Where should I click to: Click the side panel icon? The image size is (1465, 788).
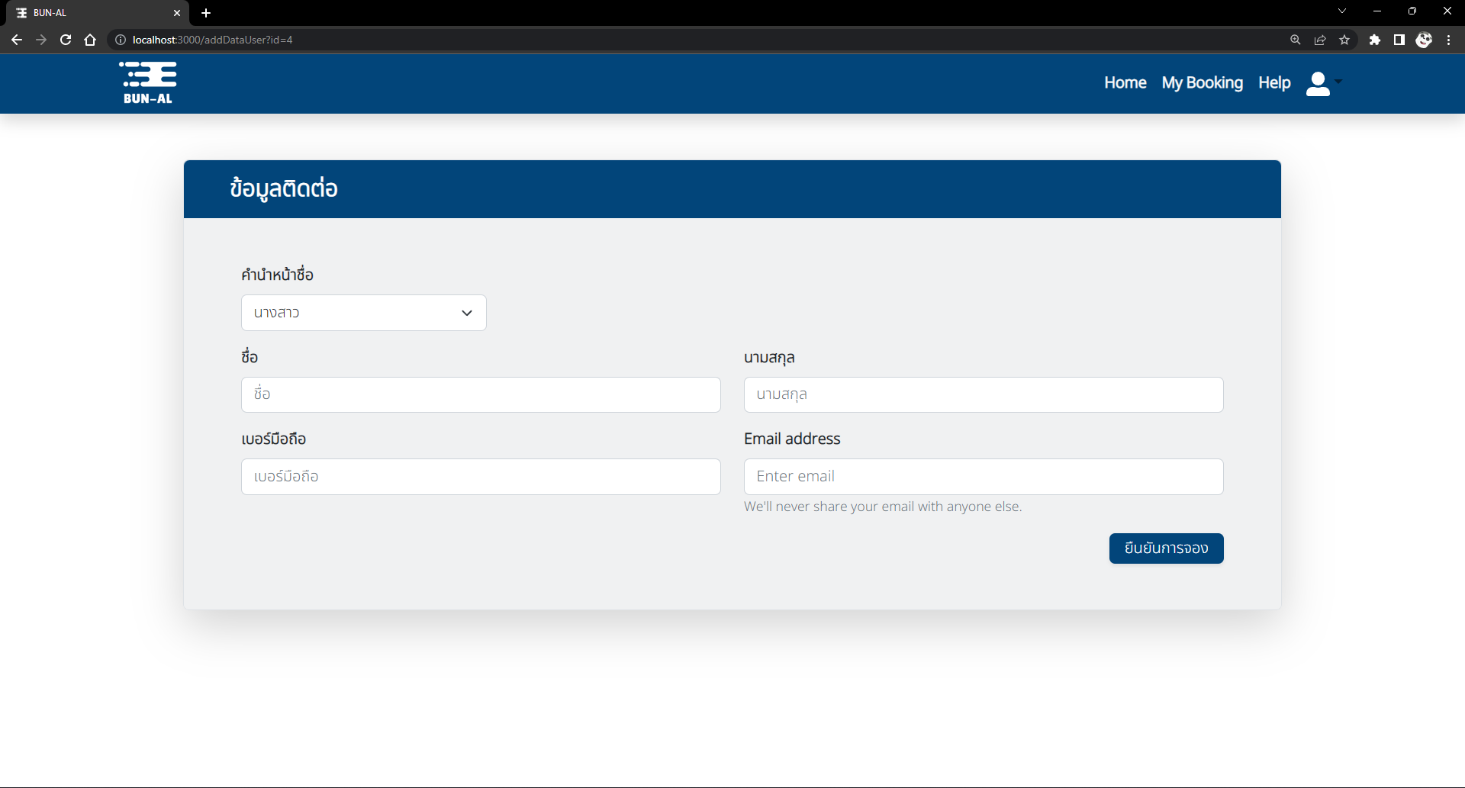coord(1399,40)
